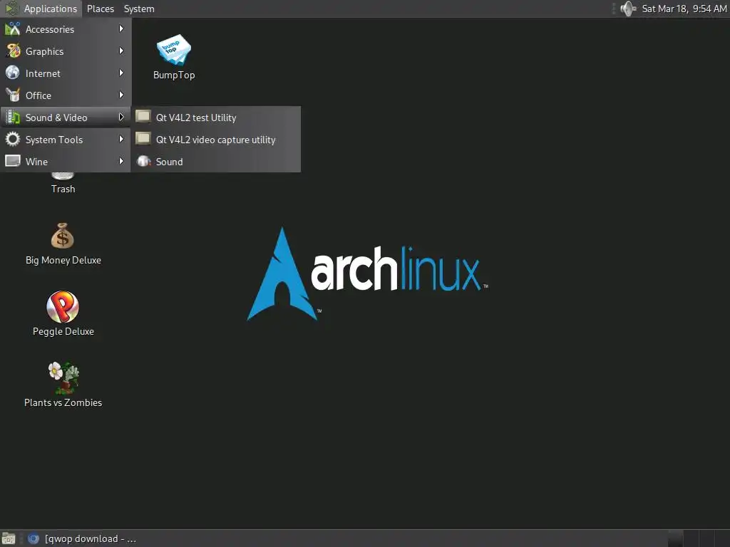730x547 pixels.
Task: Expand the Internet submenu arrow
Action: (x=121, y=73)
